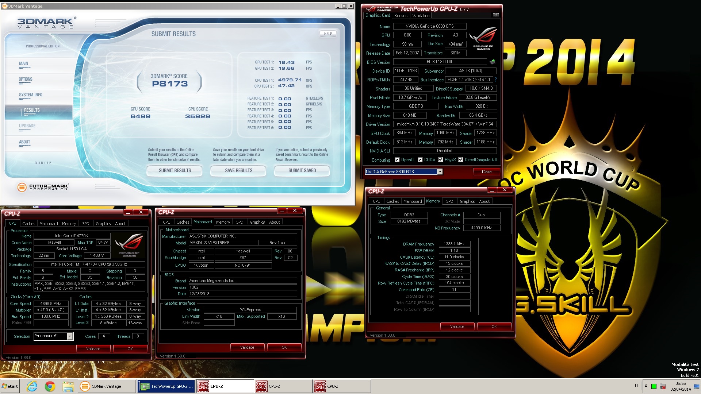Open the GPU selection dropdown in GPU-Z
Image resolution: width=701 pixels, height=394 pixels.
point(440,171)
